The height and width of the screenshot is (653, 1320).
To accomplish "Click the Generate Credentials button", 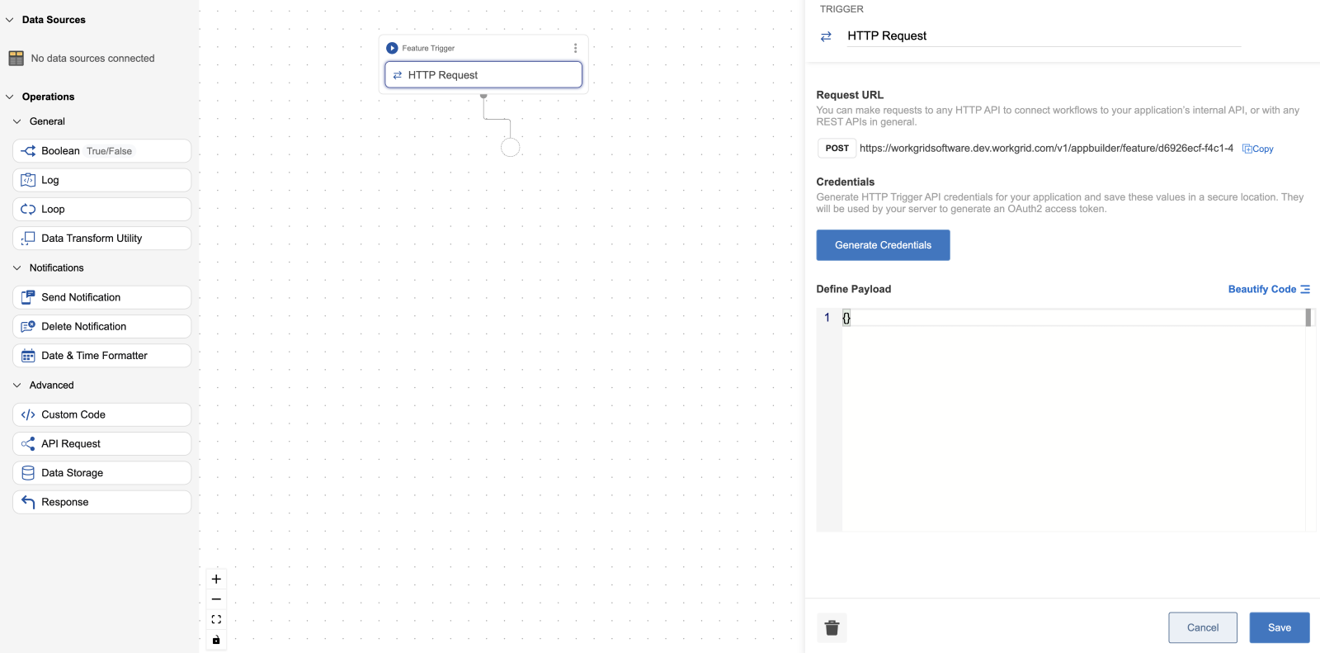I will click(883, 245).
